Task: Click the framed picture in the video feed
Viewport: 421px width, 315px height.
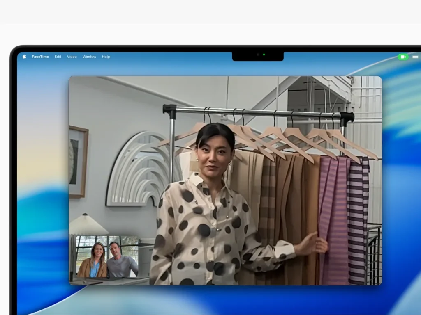Action: coord(78,162)
